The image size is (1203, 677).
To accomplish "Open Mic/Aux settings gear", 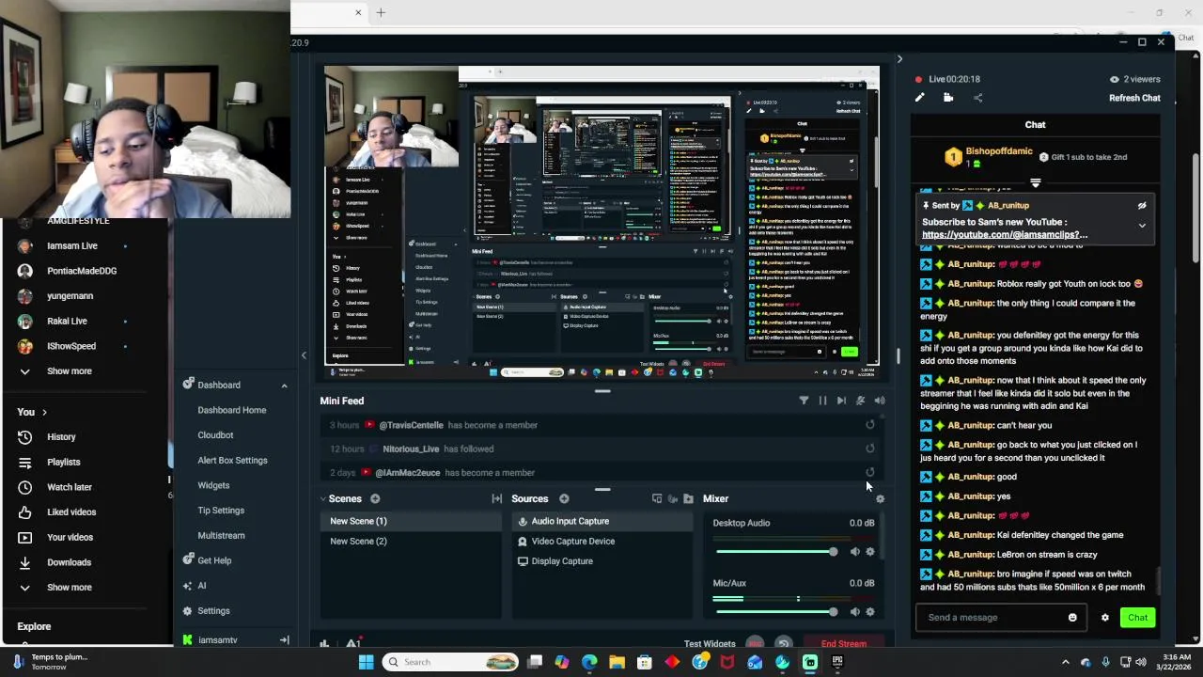I will tap(870, 612).
